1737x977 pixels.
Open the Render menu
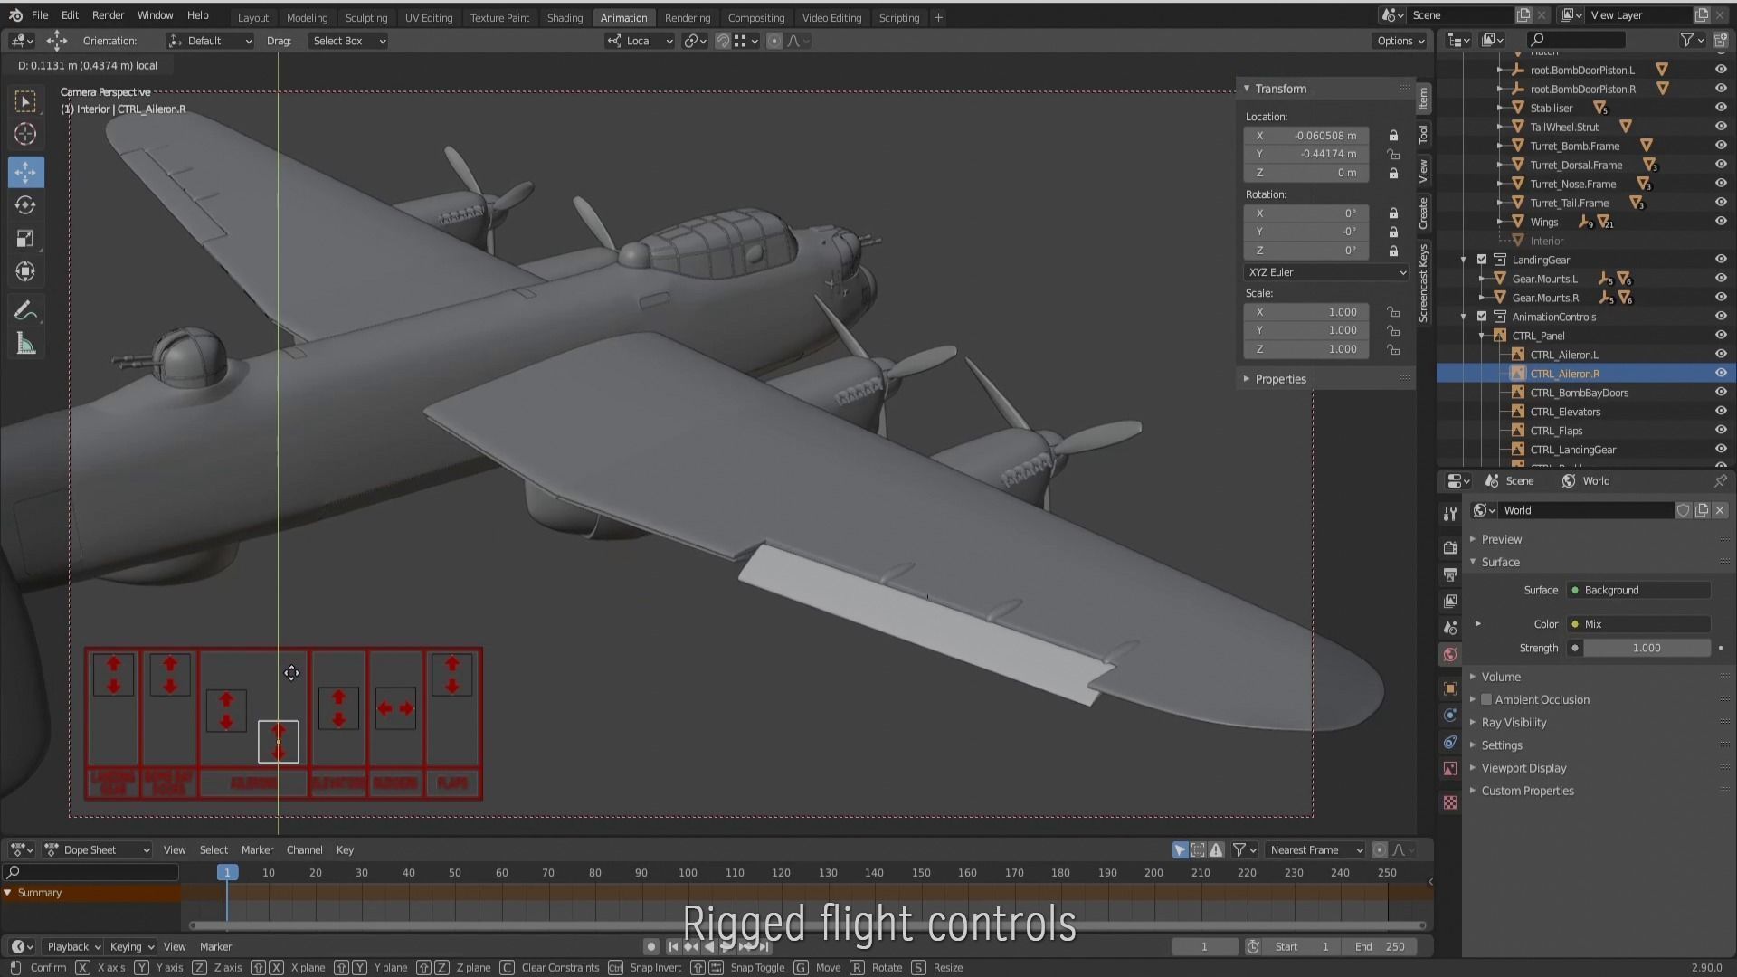[108, 15]
